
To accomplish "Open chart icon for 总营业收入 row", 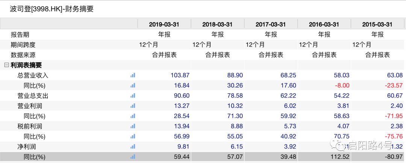I will 133,75.
